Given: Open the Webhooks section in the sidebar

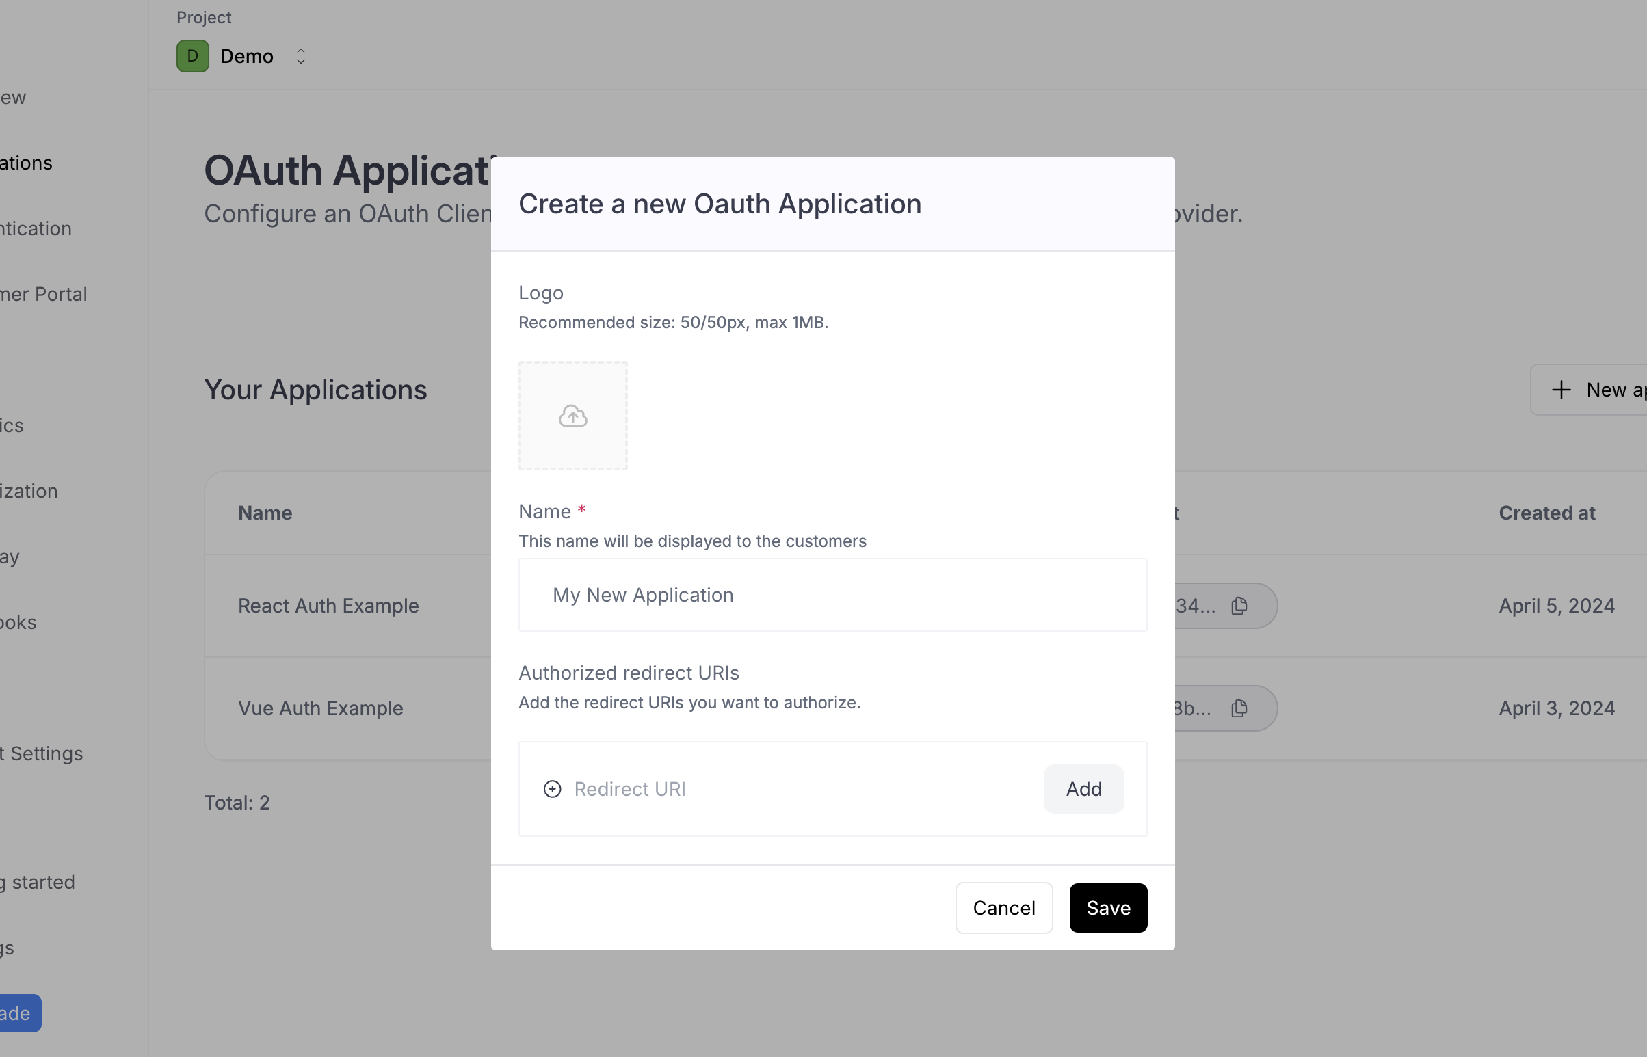Looking at the screenshot, I should point(18,622).
